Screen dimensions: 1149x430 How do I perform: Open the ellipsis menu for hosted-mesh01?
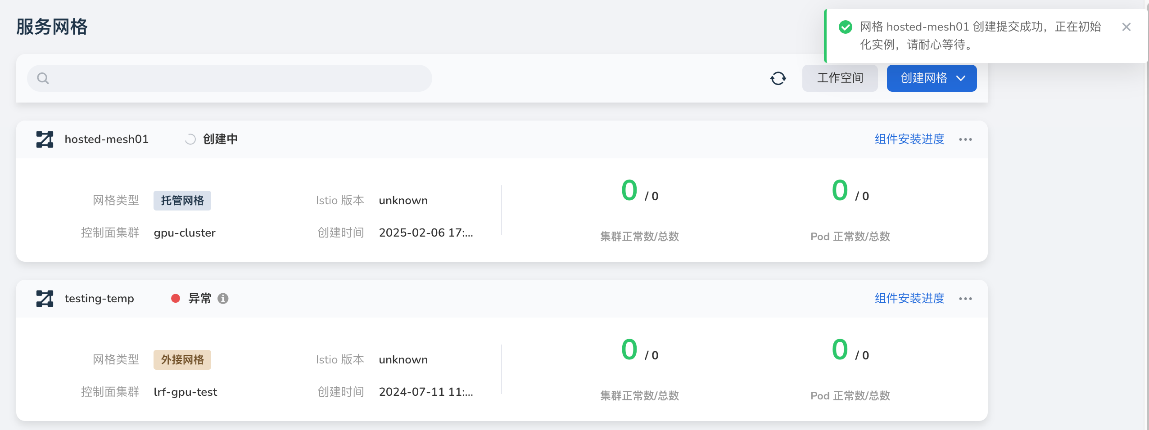(965, 139)
